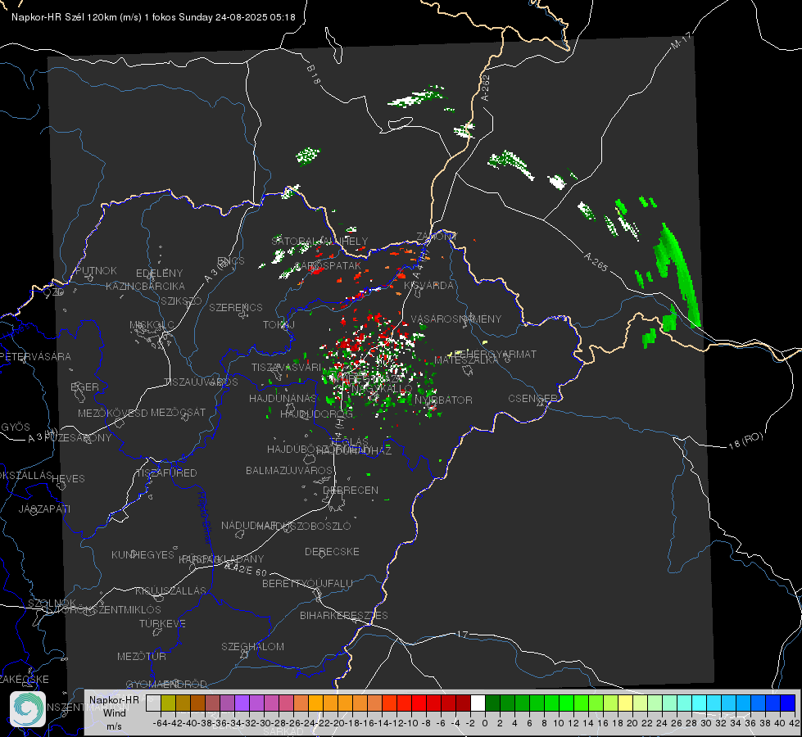The width and height of the screenshot is (802, 737).
Task: Click the NYÍRBÁTOR label
Action: coord(443,400)
